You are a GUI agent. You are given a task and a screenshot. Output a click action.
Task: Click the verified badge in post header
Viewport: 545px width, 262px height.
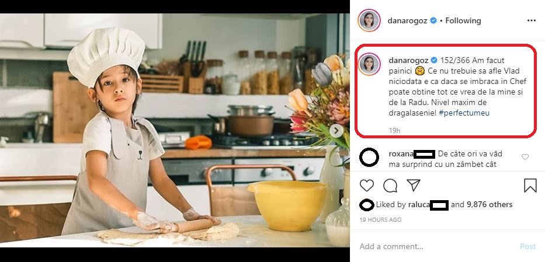point(433,20)
